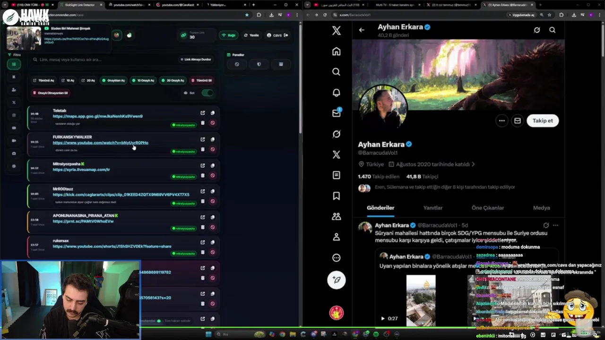This screenshot has height=340, width=605.
Task: Click the shield icon in Paneller
Action: coord(259,64)
